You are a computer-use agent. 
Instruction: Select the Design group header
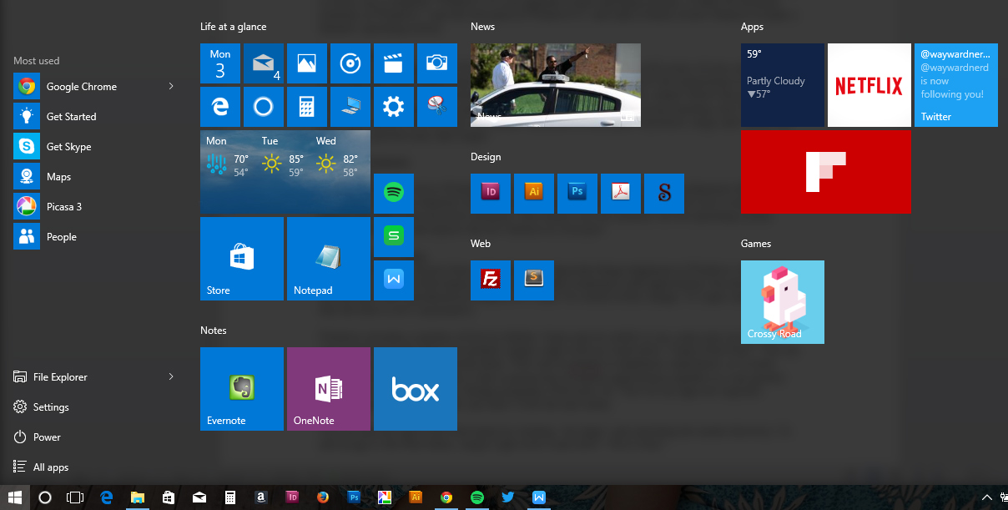pos(486,157)
